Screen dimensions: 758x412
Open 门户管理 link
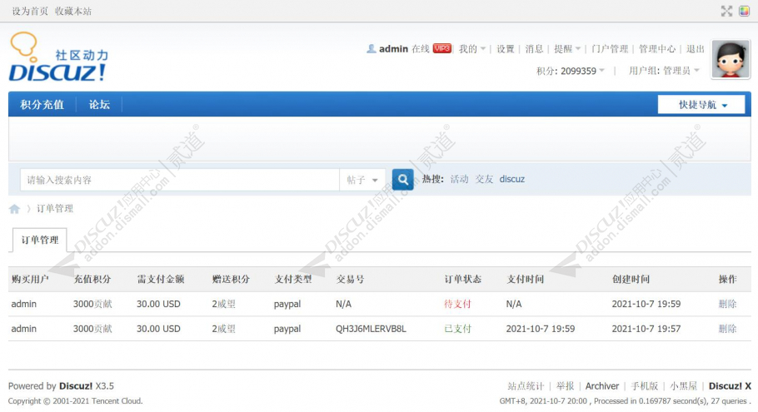pos(610,49)
